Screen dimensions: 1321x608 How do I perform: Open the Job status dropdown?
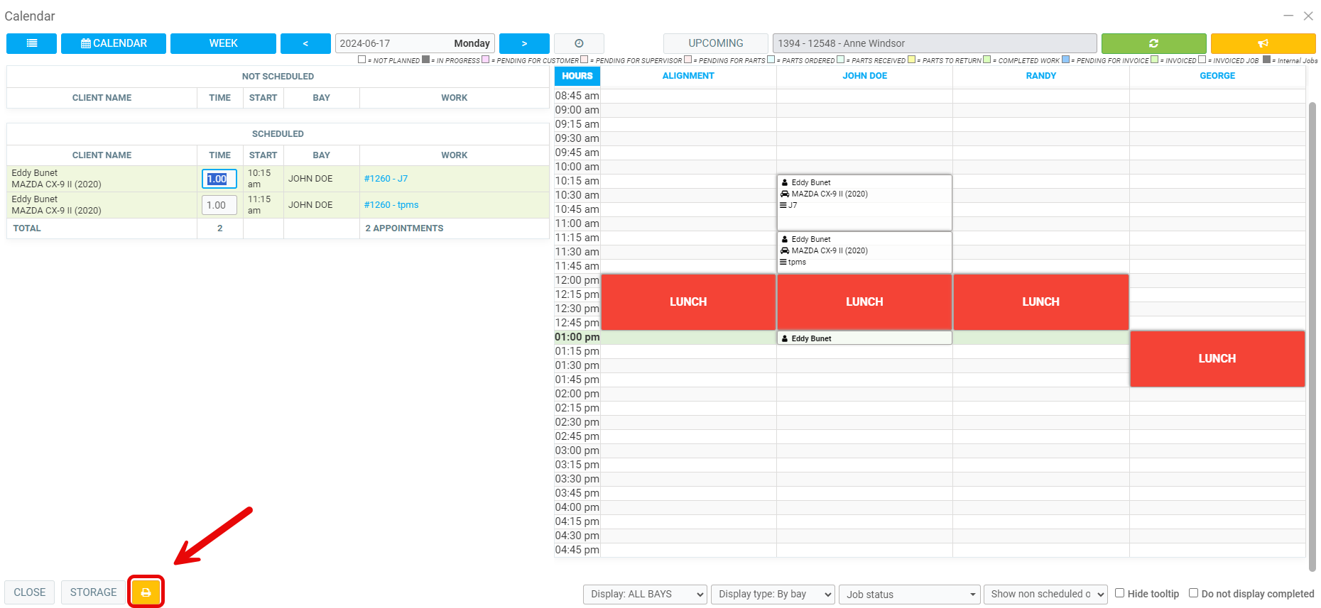[909, 595]
